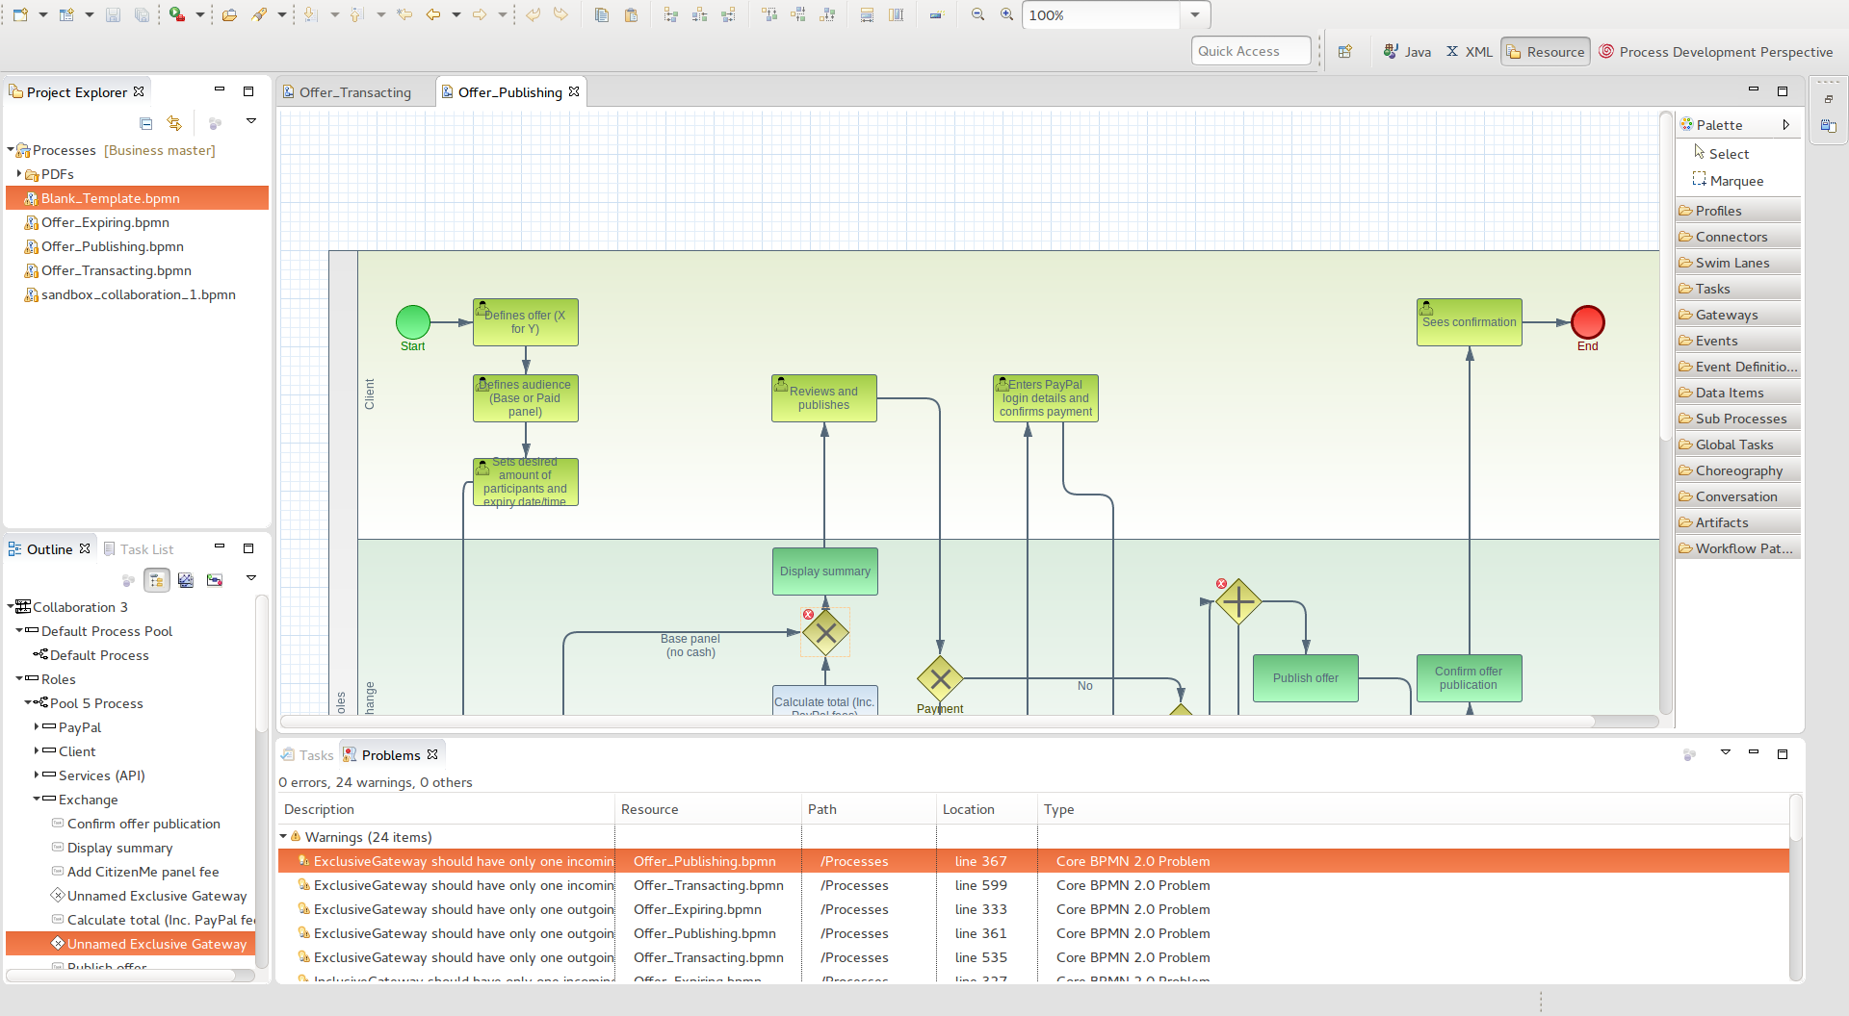Collapse Warnings (24 items) group
1849x1016 pixels.
[283, 836]
